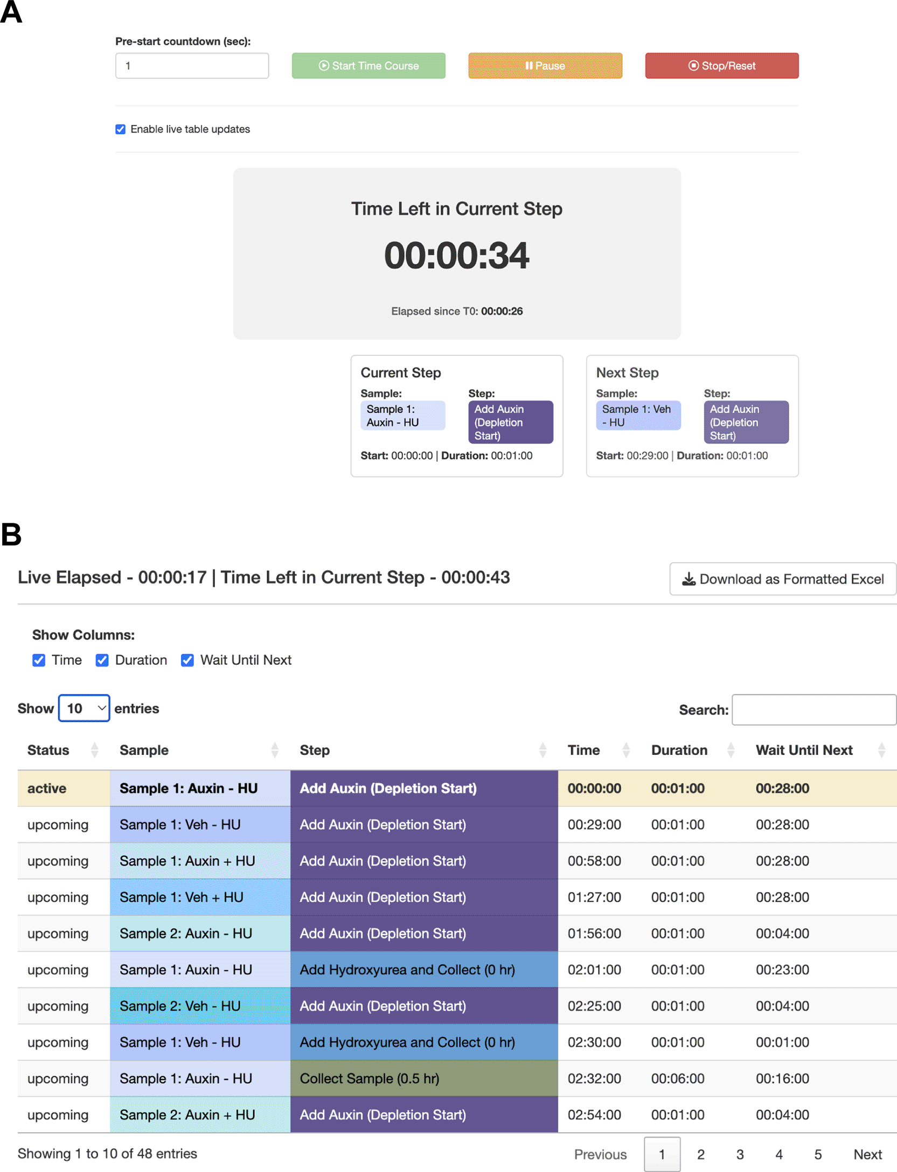Sort table by Step column arrows
Screen dimensions: 897x1172
click(x=542, y=750)
